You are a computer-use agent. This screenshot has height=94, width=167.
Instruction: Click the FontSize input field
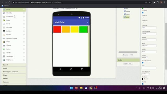149,28
